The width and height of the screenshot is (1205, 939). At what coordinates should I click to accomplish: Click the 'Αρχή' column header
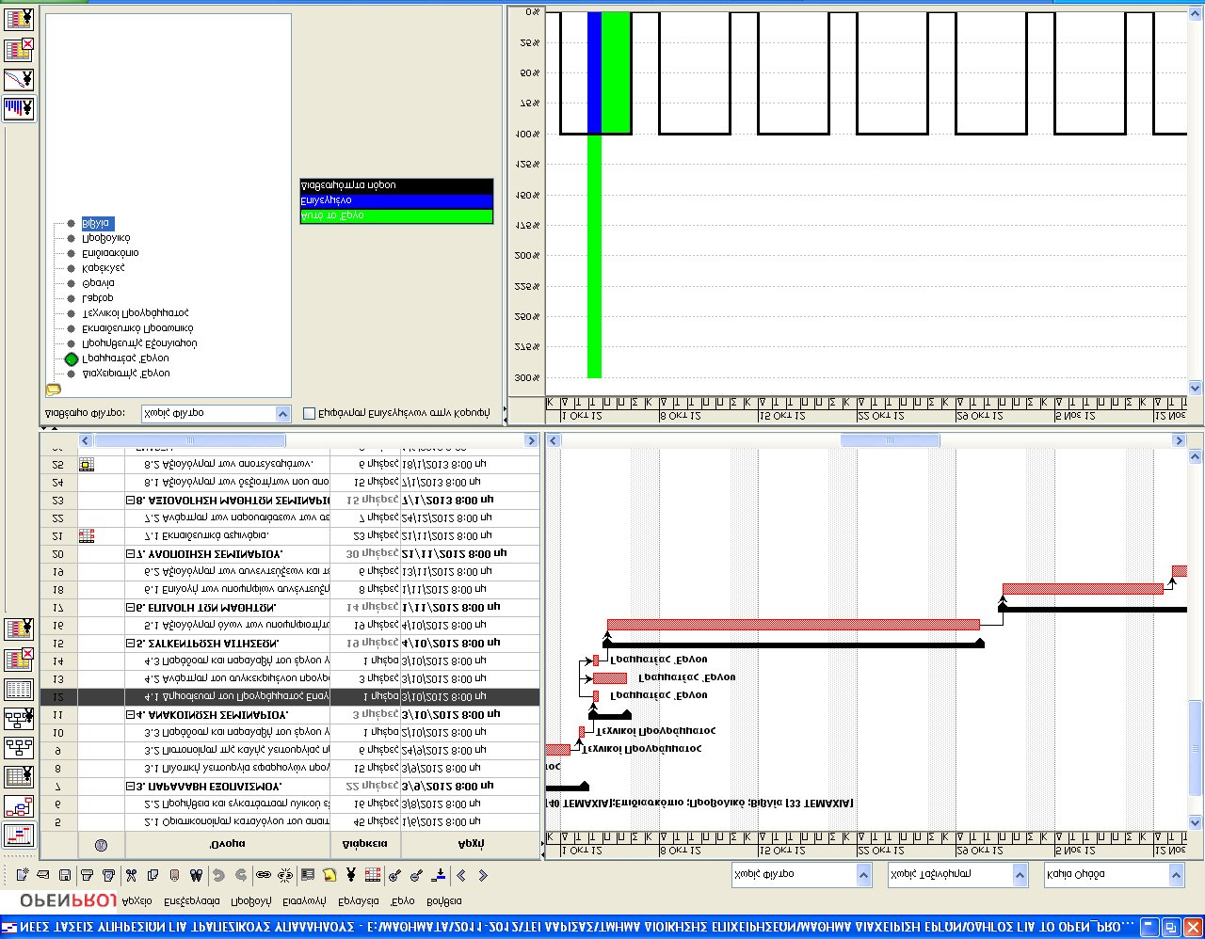point(470,845)
